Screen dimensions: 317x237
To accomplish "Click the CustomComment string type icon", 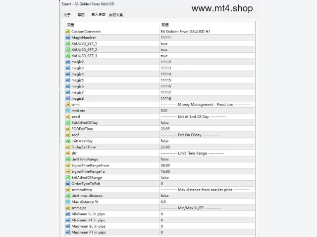I will tap(68, 32).
